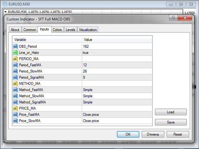Select the METHOD_MA variable name
Image resolution: width=199 pixels, height=149 pixels.
(x=30, y=84)
